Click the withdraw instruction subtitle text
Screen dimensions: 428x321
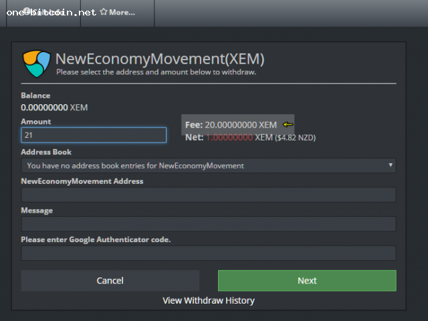pyautogui.click(x=156, y=72)
